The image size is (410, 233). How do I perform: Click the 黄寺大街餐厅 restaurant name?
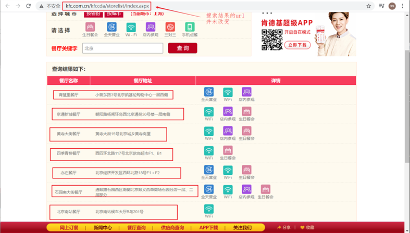[69, 134]
